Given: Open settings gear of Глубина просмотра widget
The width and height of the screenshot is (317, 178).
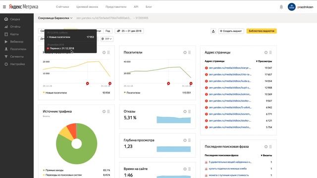Looking at the screenshot, I should (185, 140).
